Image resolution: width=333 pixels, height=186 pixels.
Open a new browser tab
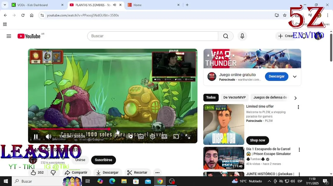[187, 5]
